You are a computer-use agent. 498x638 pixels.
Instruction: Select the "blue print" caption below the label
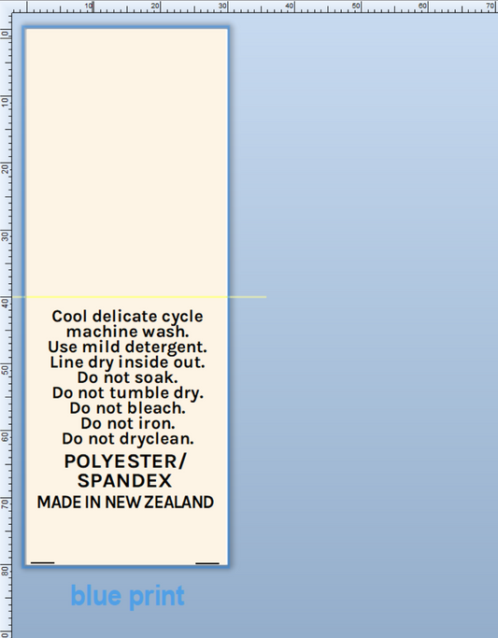127,597
